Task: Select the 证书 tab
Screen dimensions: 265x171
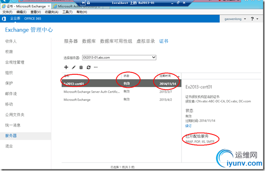Action: pos(163,41)
